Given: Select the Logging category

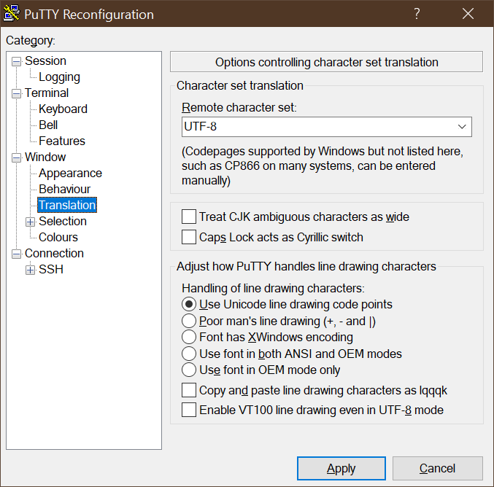Looking at the screenshot, I should (x=59, y=77).
